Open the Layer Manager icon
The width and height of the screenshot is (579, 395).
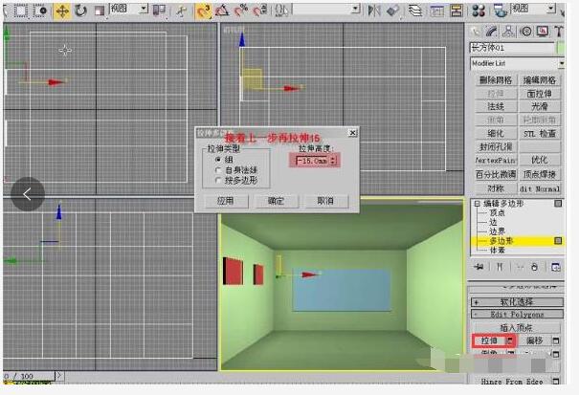pyautogui.click(x=415, y=11)
